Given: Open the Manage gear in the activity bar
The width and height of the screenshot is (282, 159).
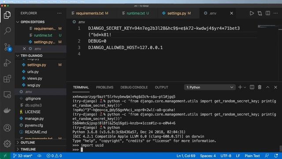Looking at the screenshot, I should pos(7,144).
